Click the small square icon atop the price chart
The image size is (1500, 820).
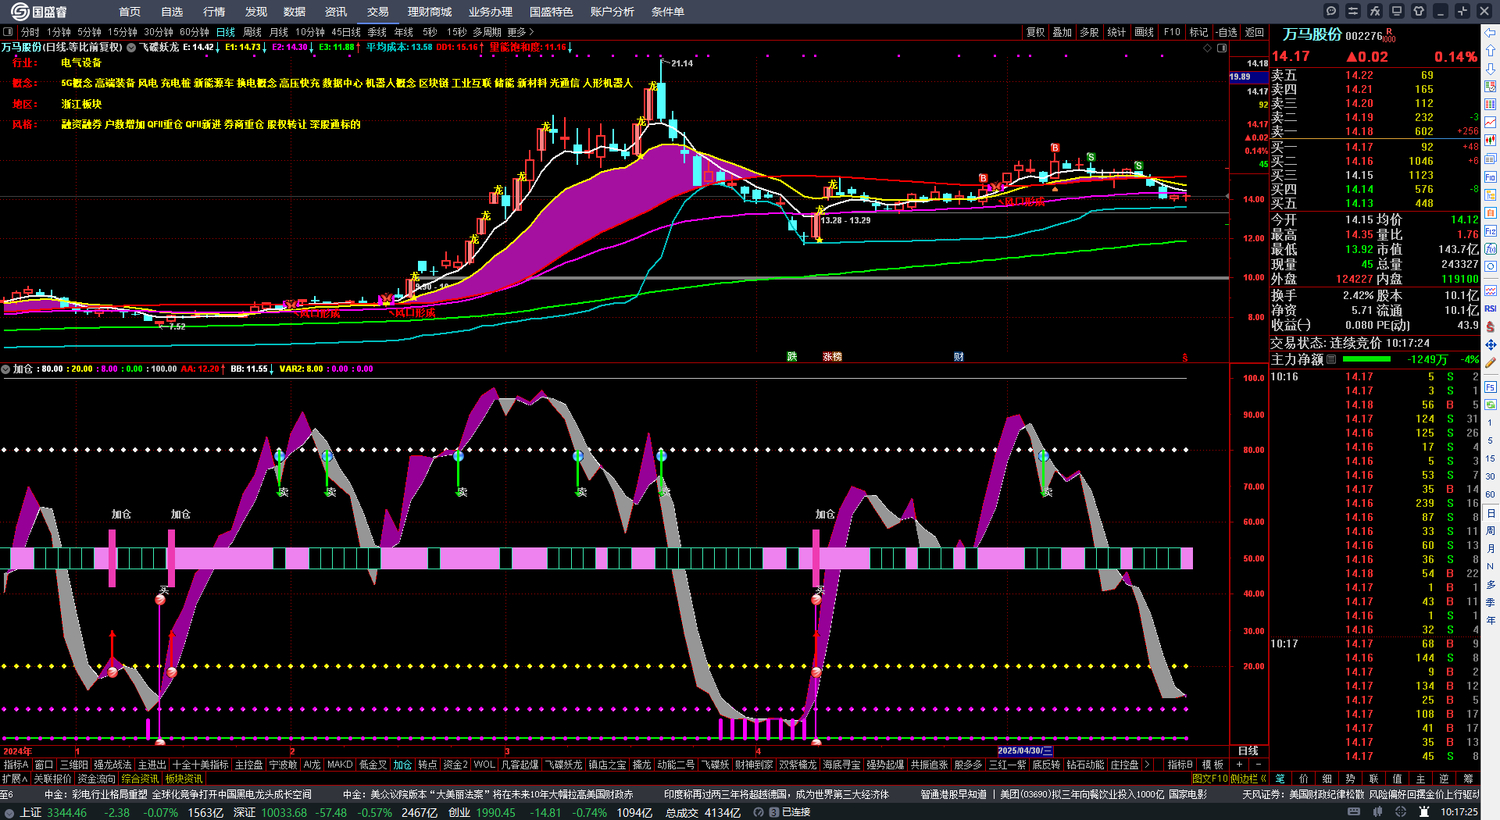(1222, 48)
